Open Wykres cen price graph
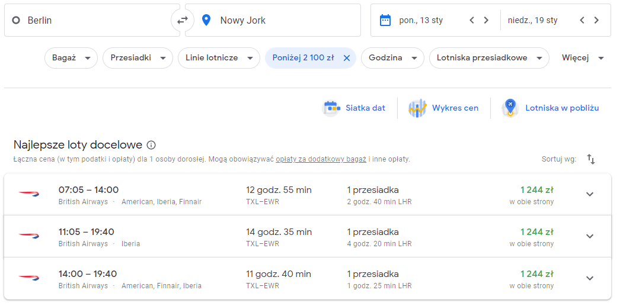The image size is (623, 306). point(443,108)
